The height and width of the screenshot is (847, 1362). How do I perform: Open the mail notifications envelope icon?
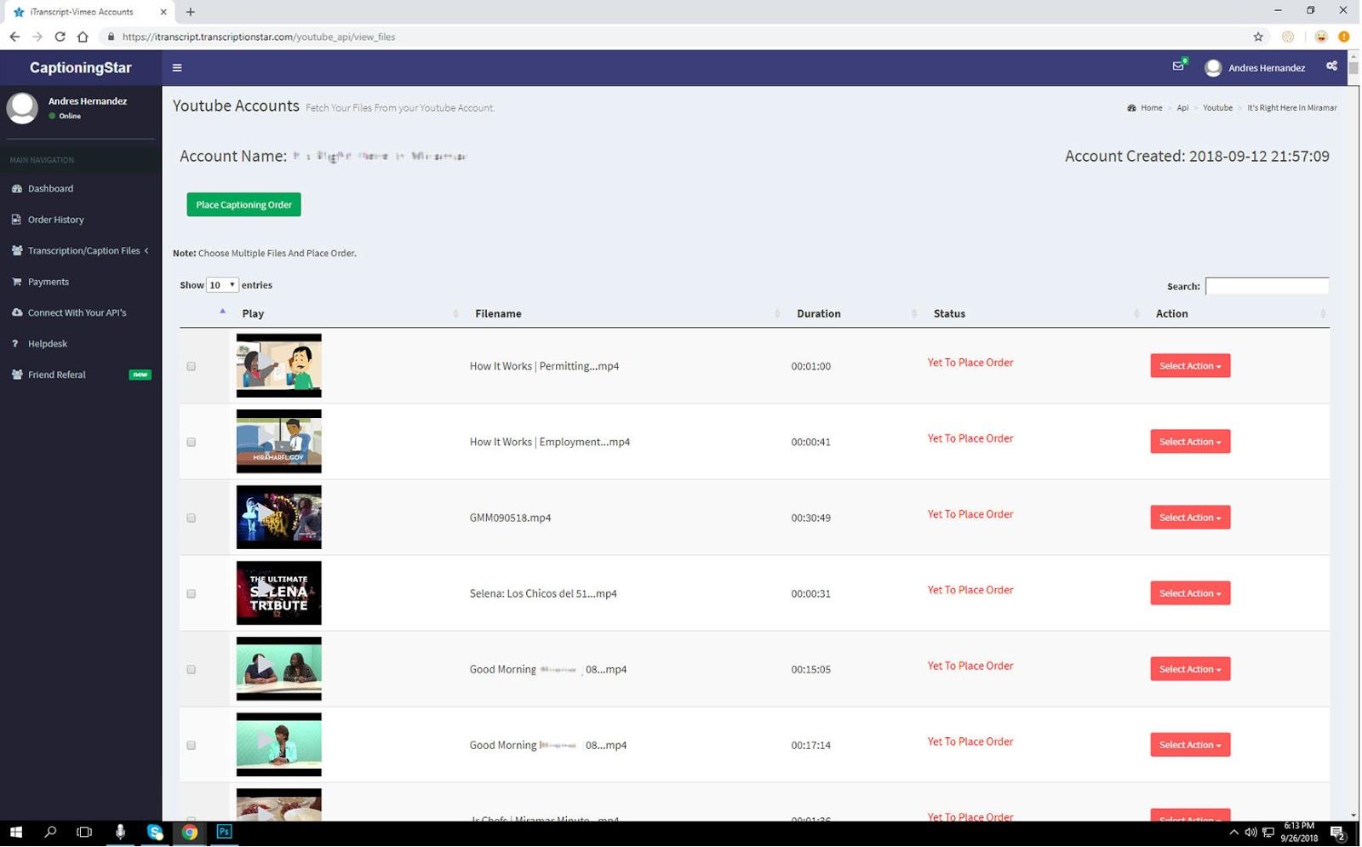click(x=1179, y=66)
